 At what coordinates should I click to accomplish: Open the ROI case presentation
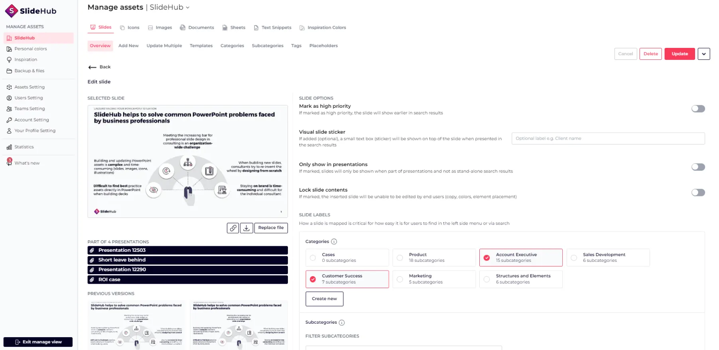pyautogui.click(x=187, y=280)
